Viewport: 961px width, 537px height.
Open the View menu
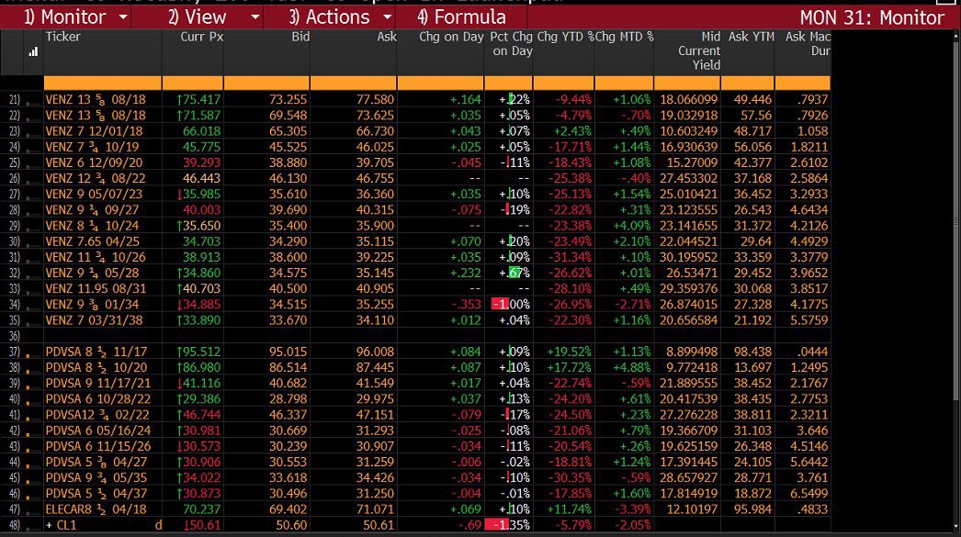click(x=198, y=17)
